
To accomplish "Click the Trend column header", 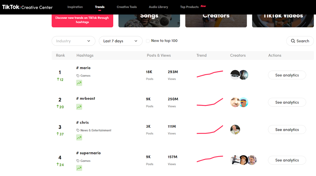I will coord(201,56).
